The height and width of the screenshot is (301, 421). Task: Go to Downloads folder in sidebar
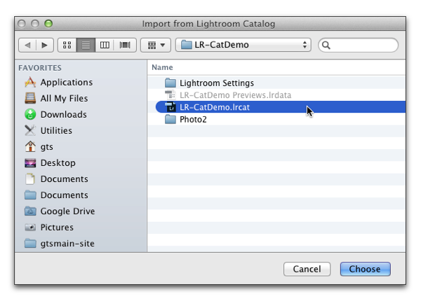pos(63,115)
